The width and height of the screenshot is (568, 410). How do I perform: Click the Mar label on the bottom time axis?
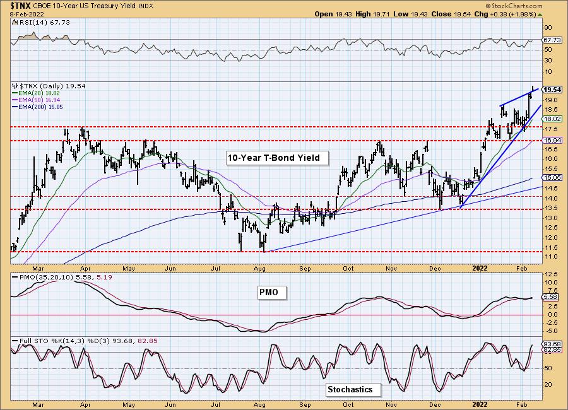point(38,404)
